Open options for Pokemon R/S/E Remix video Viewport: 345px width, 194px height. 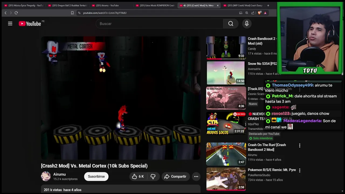click(299, 171)
